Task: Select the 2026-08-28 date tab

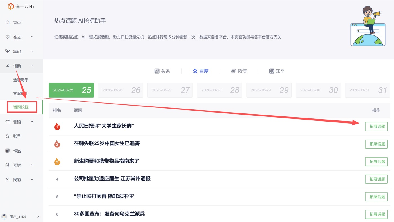Action: 220,90
